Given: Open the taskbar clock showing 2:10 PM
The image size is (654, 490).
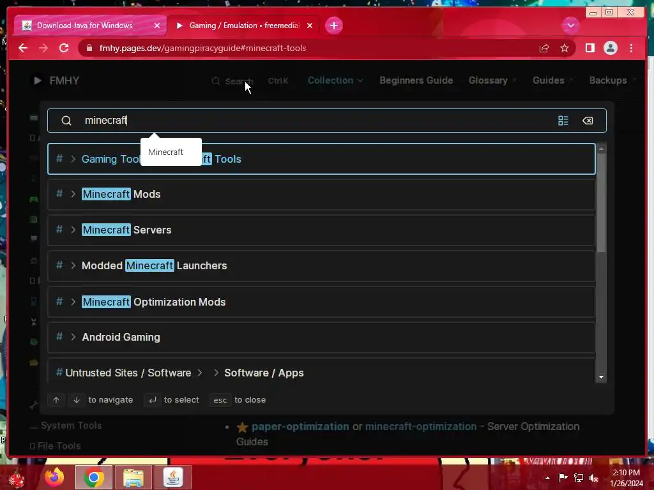Looking at the screenshot, I should [627, 478].
